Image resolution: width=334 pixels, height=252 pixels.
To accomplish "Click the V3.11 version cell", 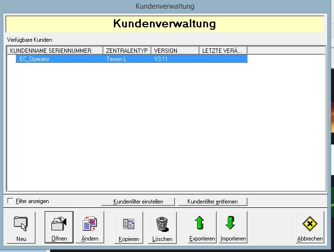I will (x=162, y=59).
